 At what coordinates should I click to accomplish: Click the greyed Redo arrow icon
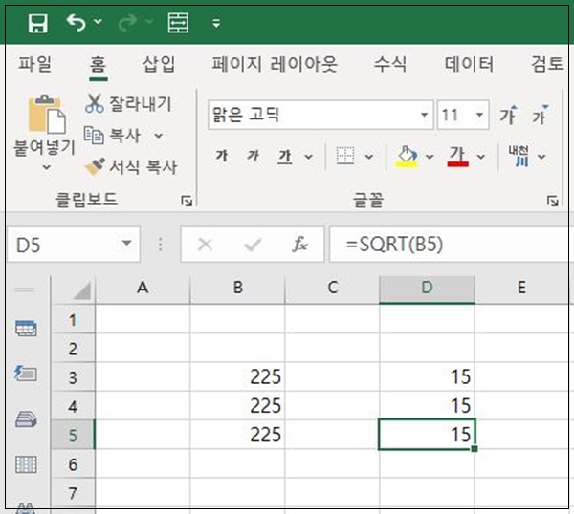point(127,23)
